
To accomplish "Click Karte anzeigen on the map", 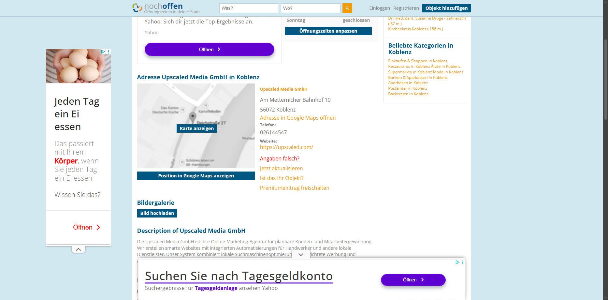I will pos(196,128).
